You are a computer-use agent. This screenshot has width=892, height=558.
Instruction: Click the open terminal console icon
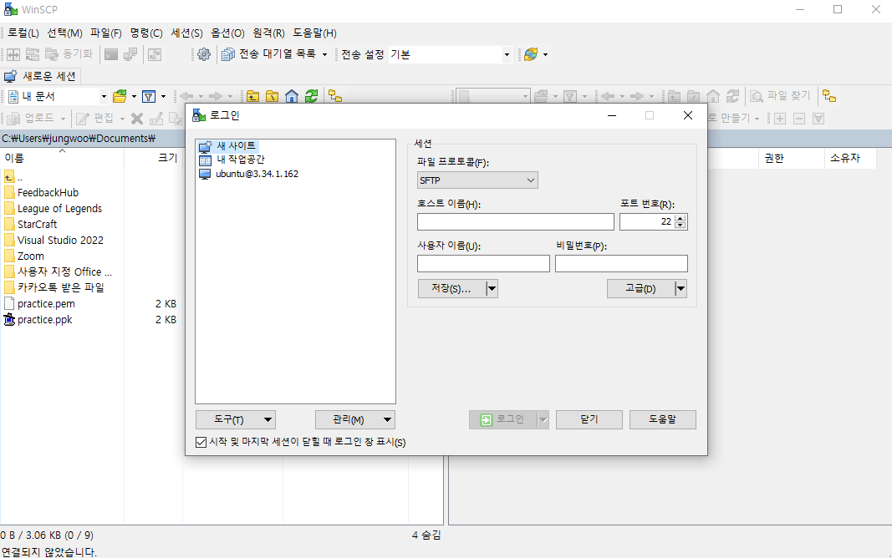pyautogui.click(x=111, y=54)
